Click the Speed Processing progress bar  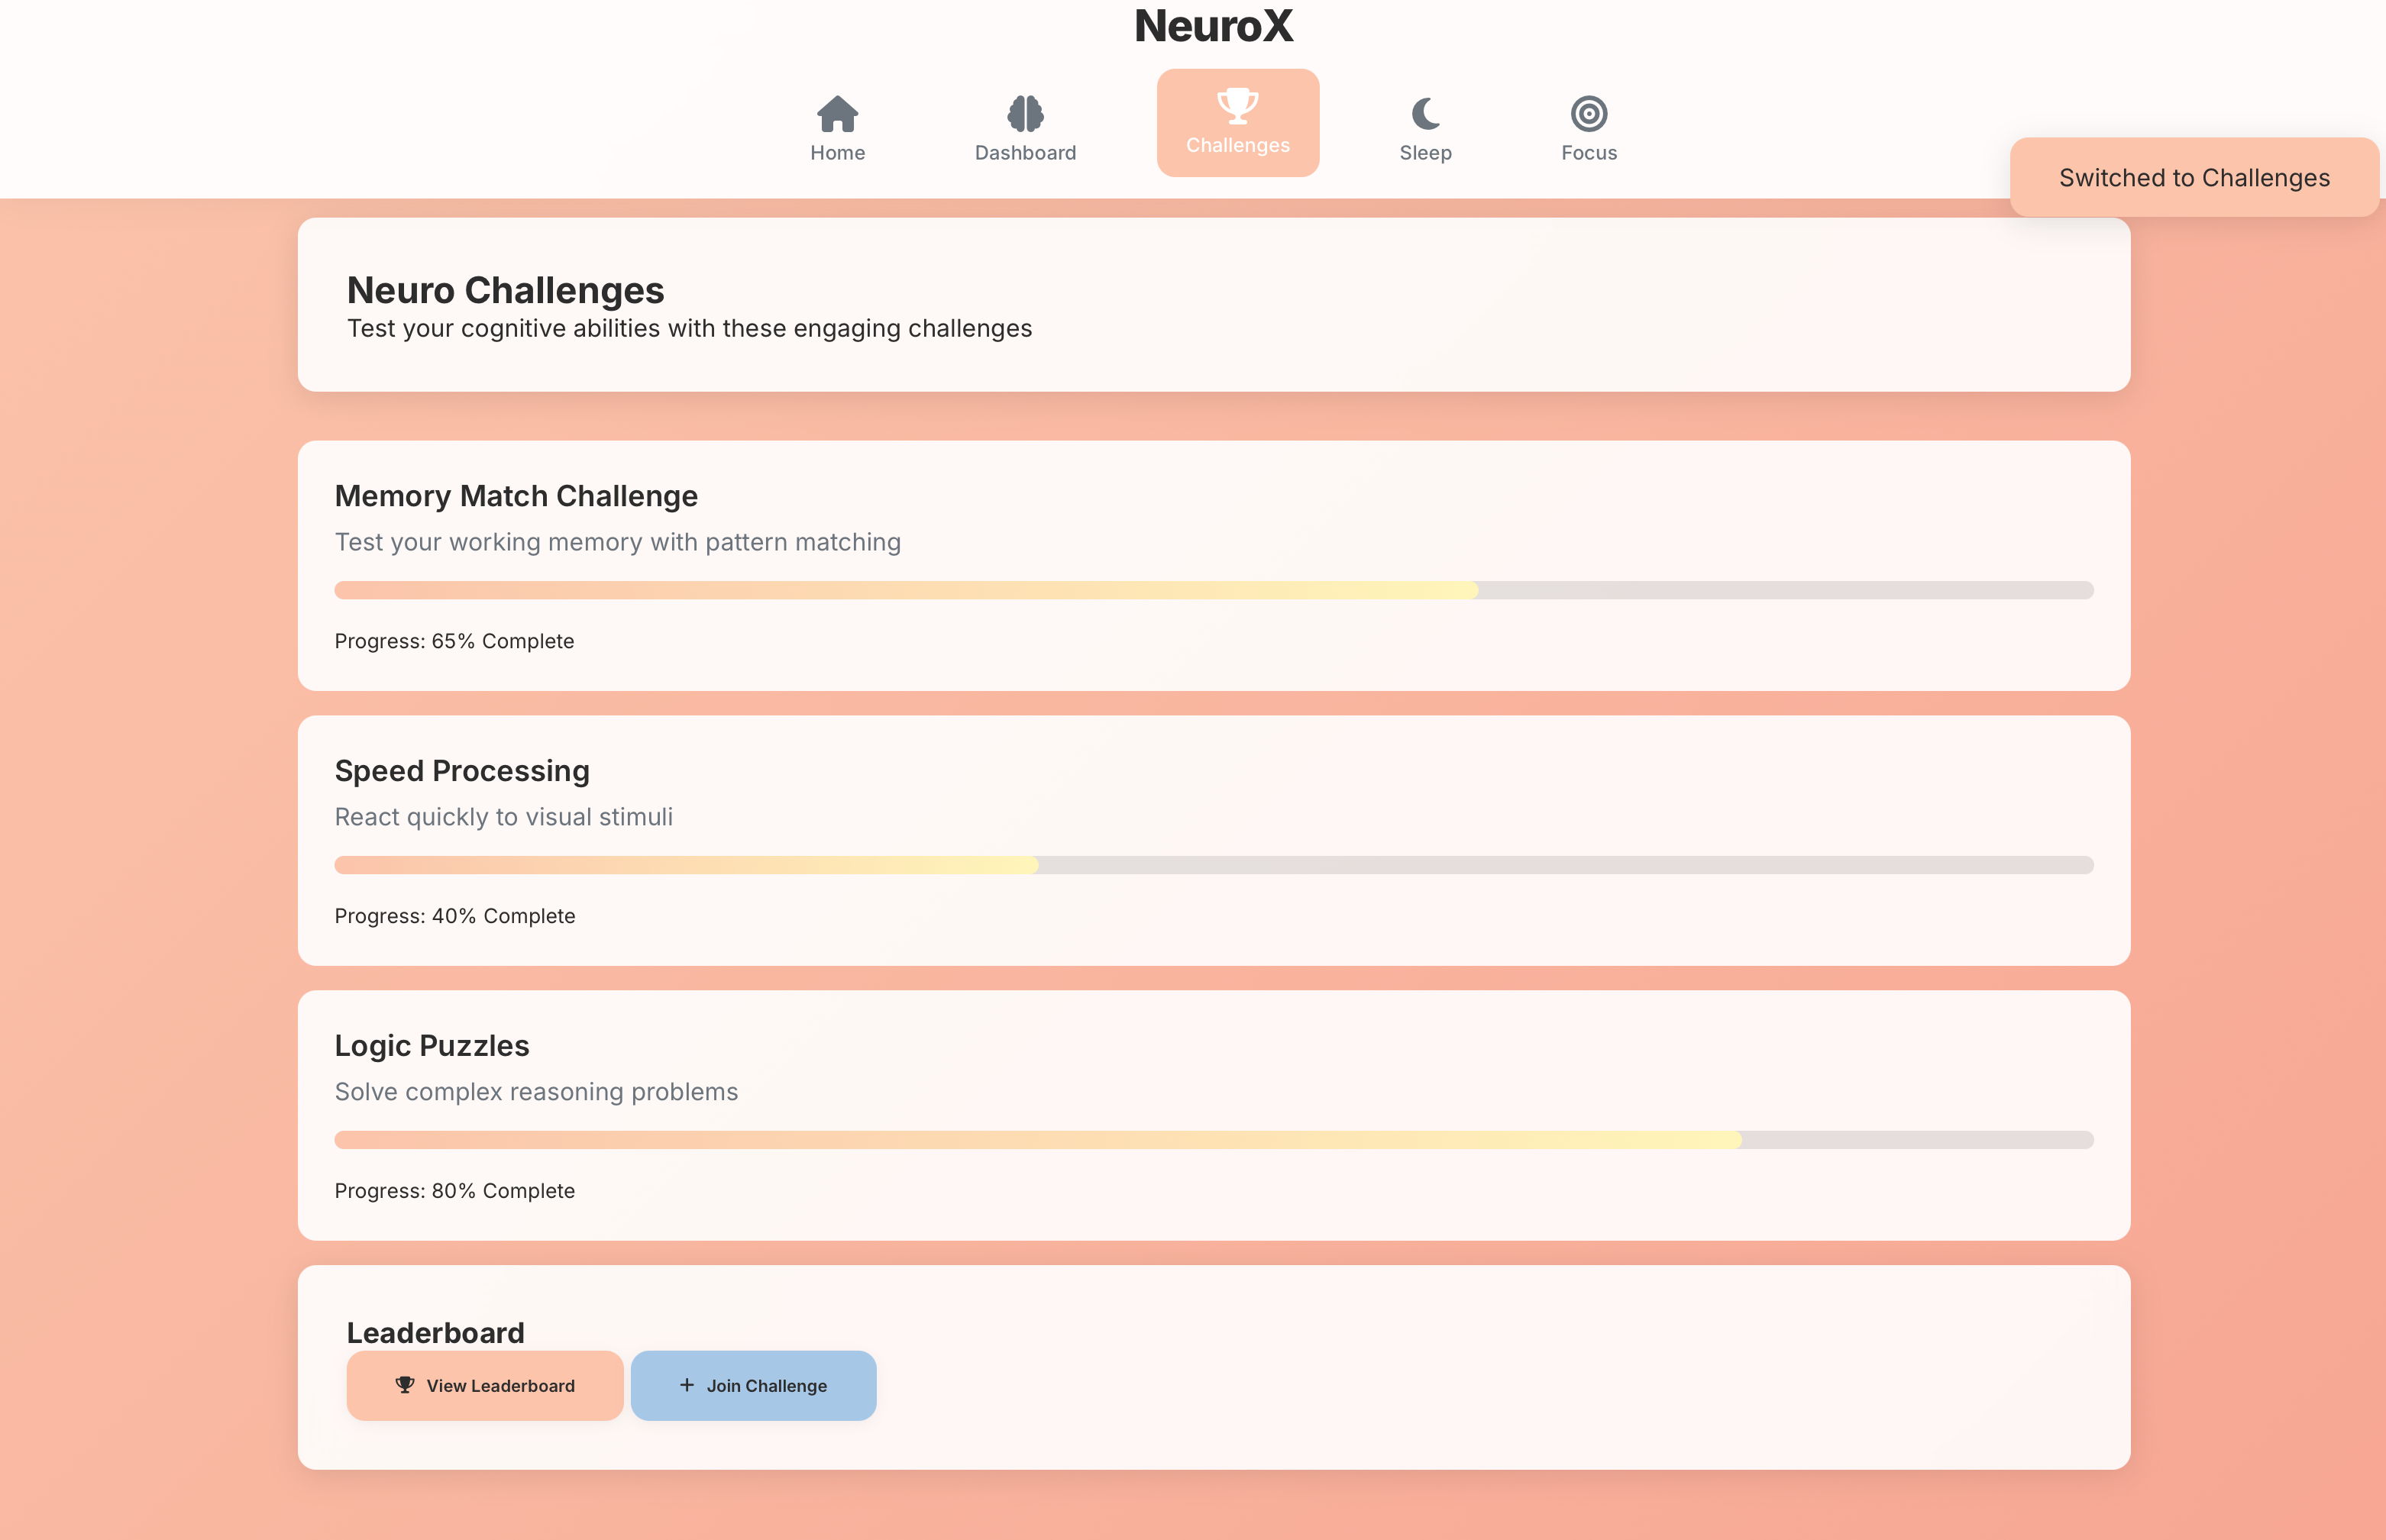[x=1213, y=865]
